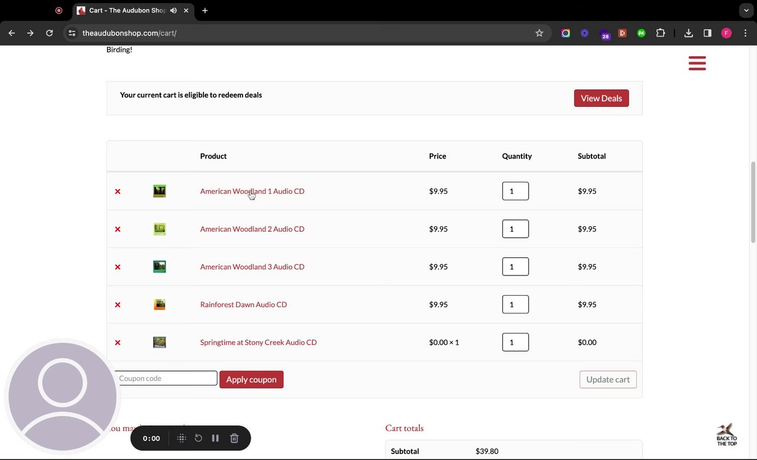This screenshot has width=757, height=460.
Task: Edit quantity field for American Woodland 1
Action: click(x=515, y=191)
